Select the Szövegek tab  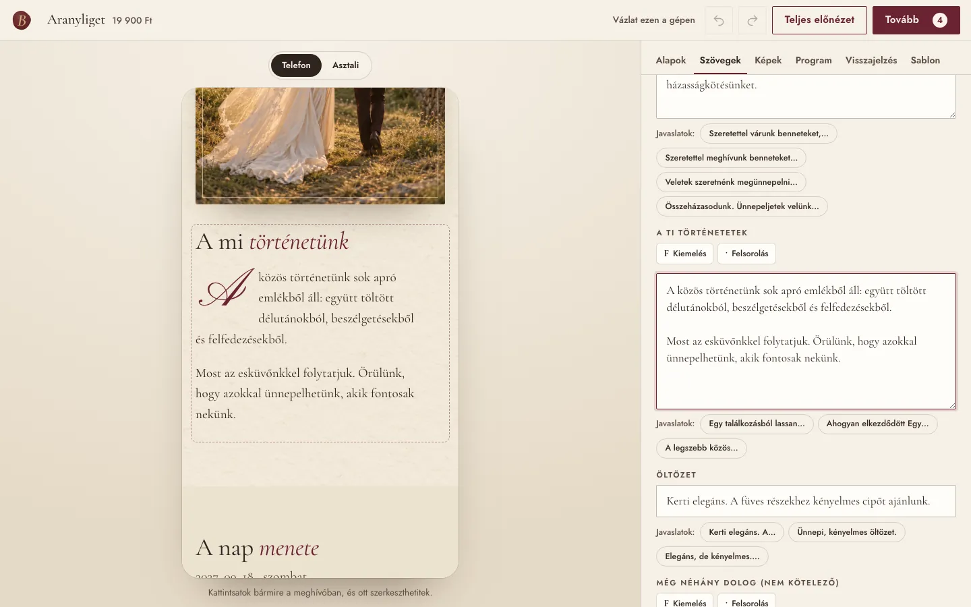pos(720,60)
